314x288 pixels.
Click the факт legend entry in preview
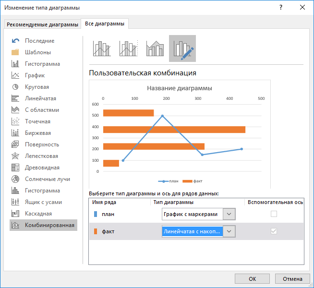tap(193, 181)
